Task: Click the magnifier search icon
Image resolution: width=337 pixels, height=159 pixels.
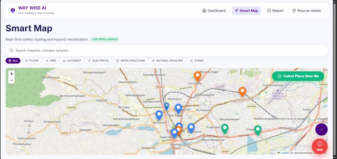Action: tap(11, 50)
